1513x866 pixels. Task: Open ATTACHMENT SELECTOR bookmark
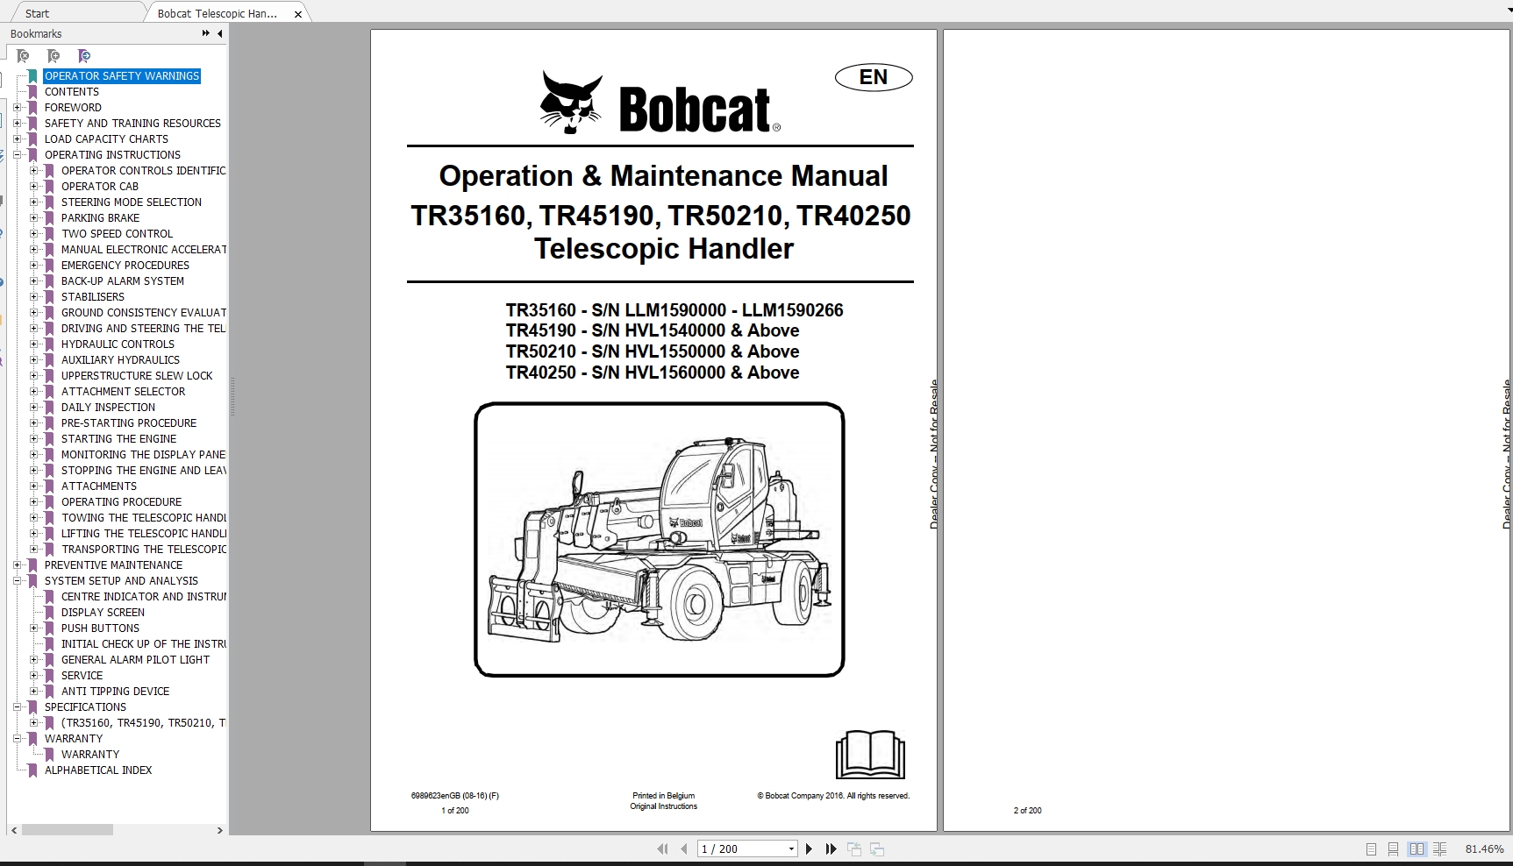click(123, 392)
